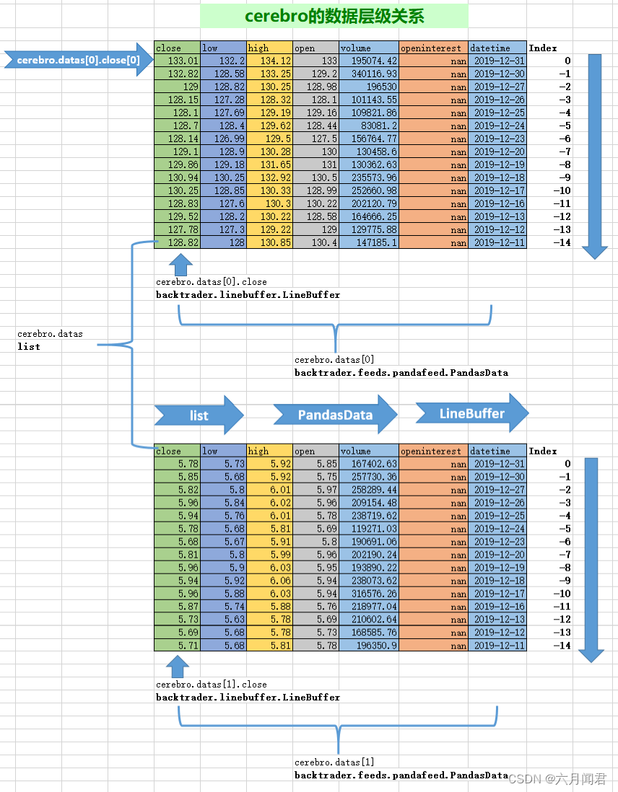
Task: Select the volume cell 196530
Action: [x=369, y=87]
